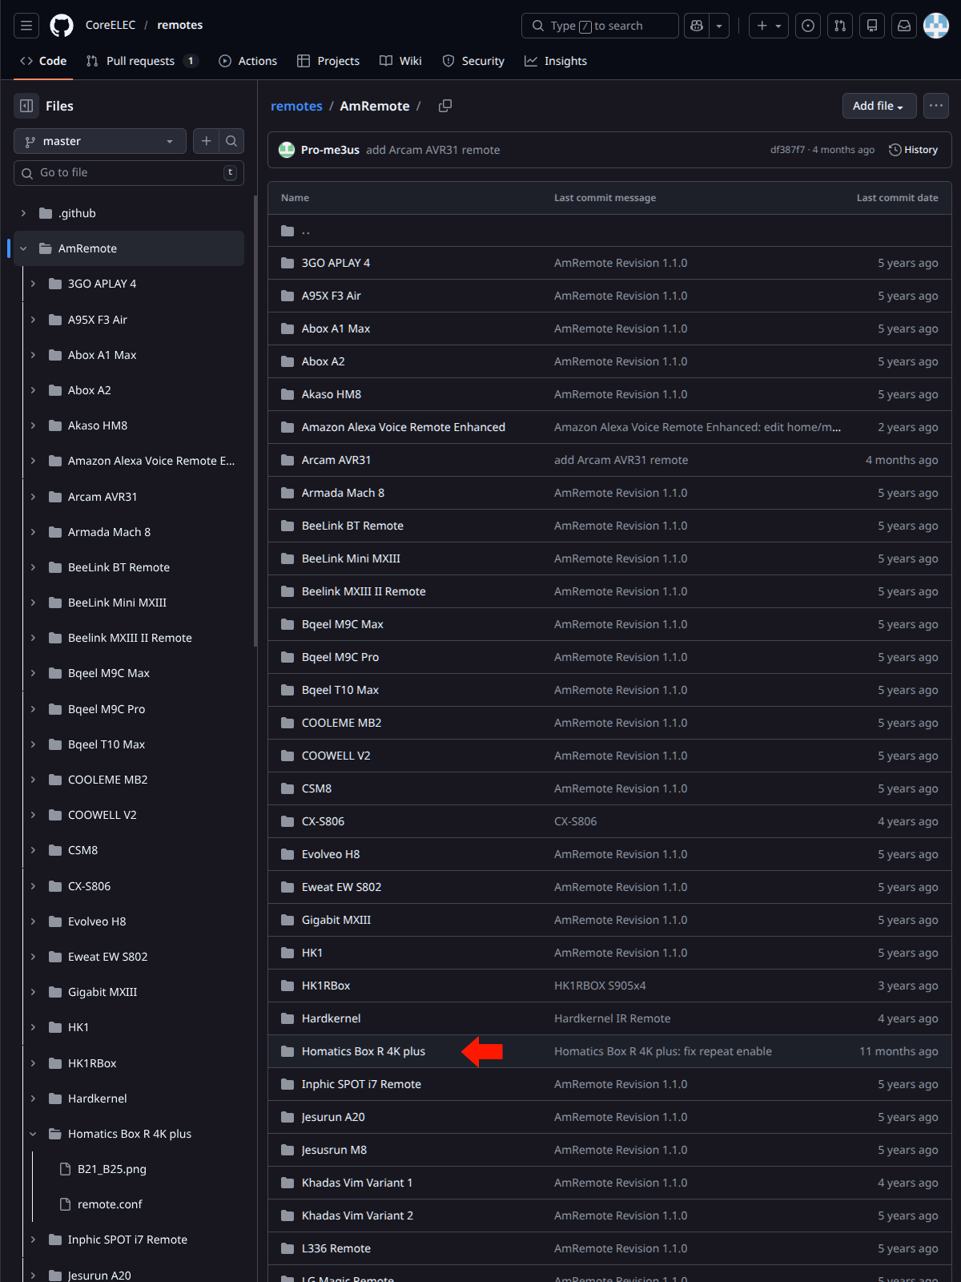Open user profile avatar menu
Screen dimensions: 961x1282
[x=936, y=26]
